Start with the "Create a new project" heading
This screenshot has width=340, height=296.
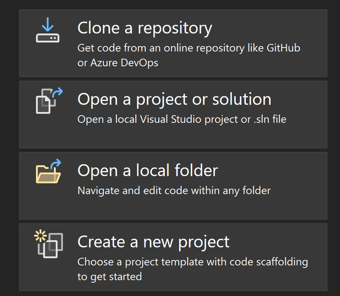tap(153, 242)
